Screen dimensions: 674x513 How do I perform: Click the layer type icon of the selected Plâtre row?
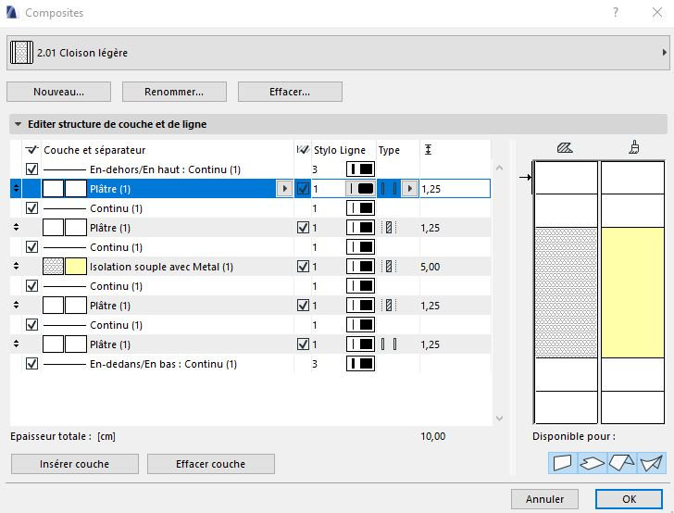[x=389, y=189]
